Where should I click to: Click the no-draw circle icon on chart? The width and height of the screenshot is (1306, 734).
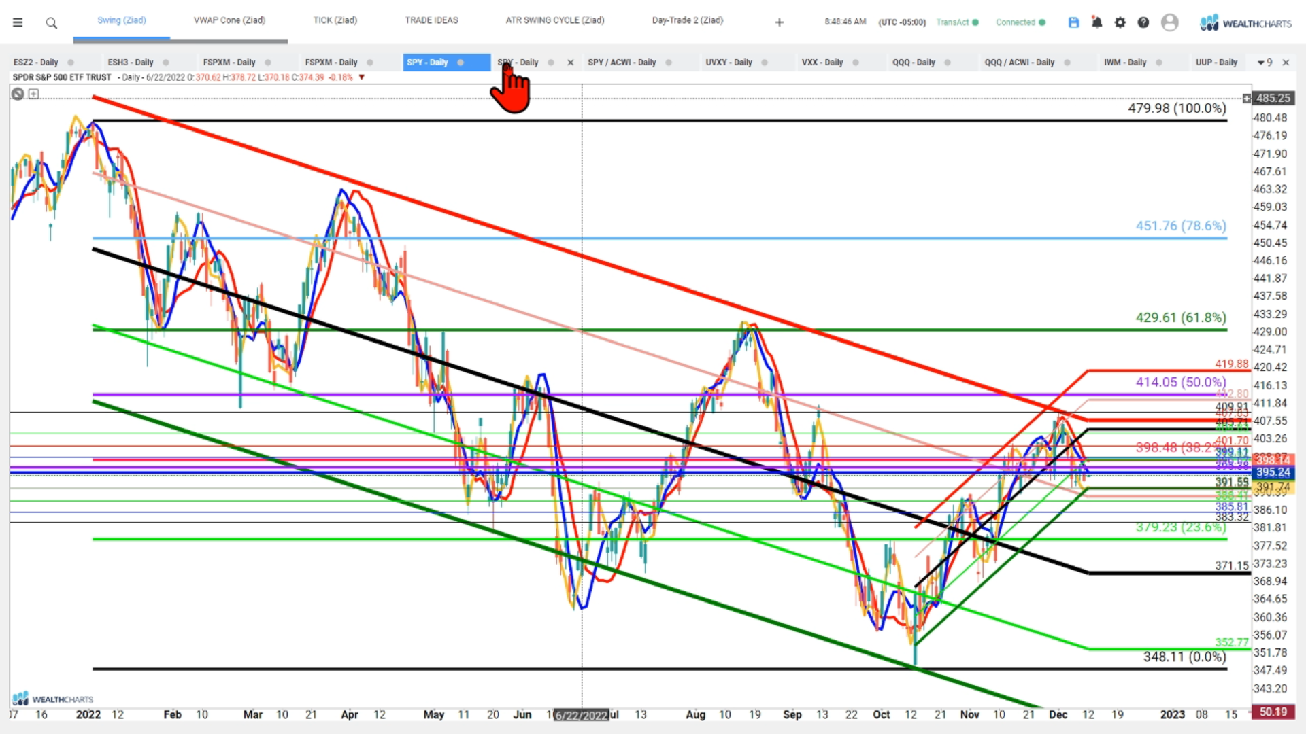pos(18,94)
